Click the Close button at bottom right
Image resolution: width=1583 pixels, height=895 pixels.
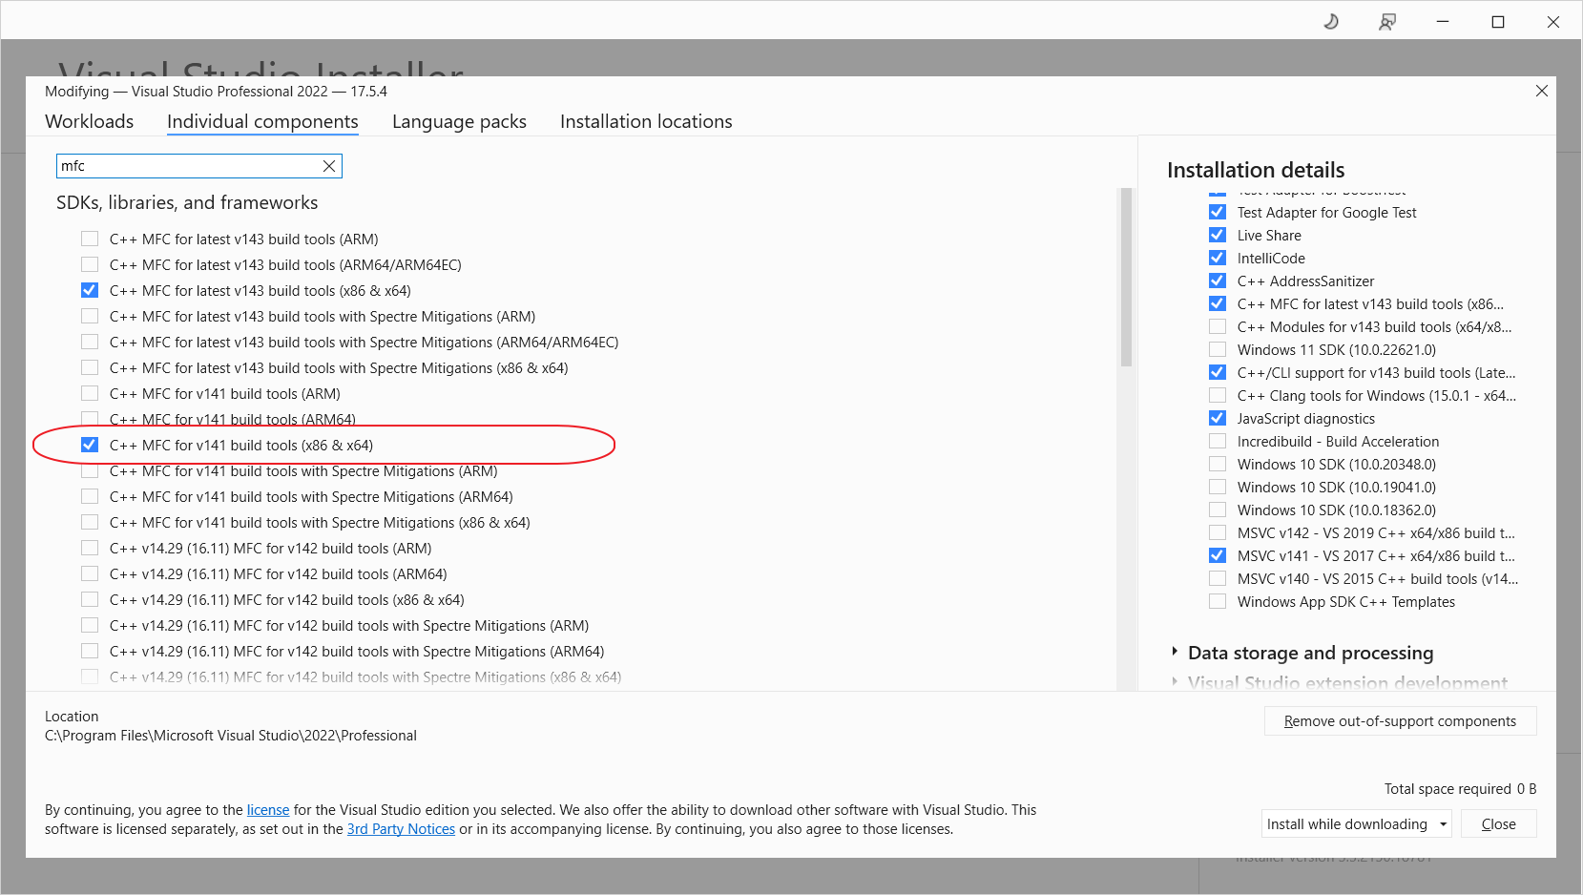tap(1498, 823)
